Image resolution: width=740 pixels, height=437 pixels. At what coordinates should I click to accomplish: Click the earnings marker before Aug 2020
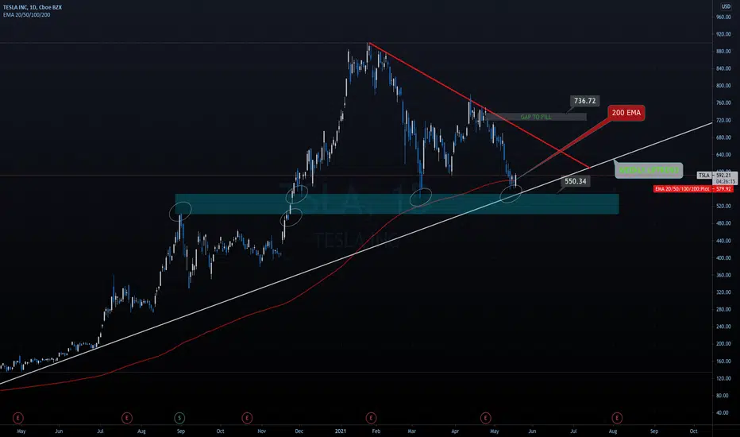[126, 418]
